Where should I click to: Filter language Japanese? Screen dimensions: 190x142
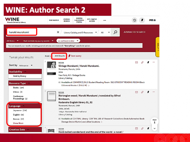coord(20,110)
